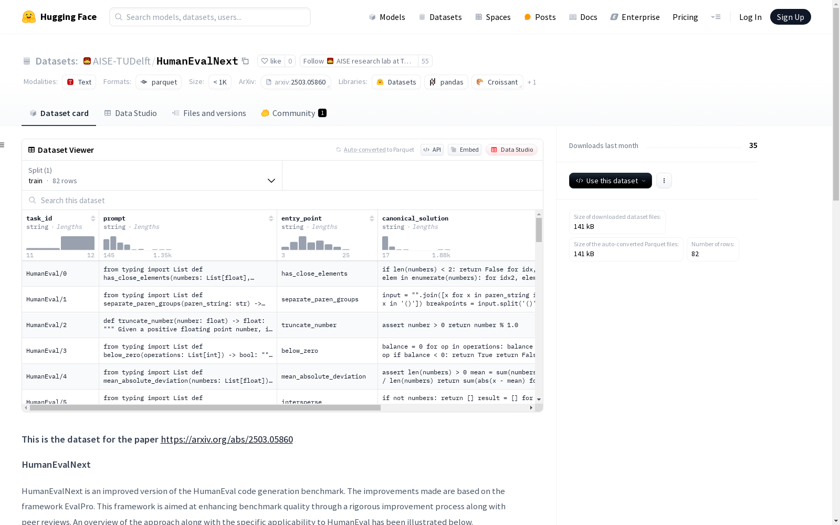
Task: Open the more navigation menu icon
Action: pyautogui.click(x=716, y=17)
